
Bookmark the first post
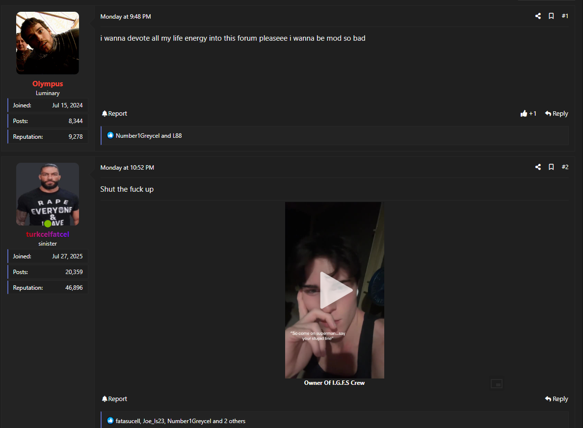click(x=551, y=16)
